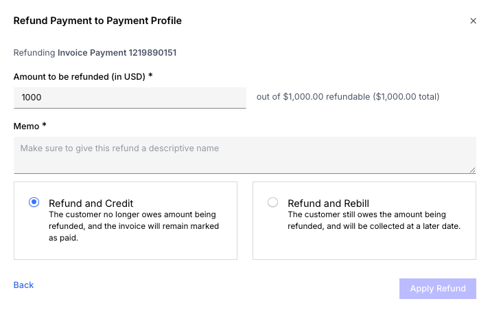Click the 'customer still owes' description
The width and height of the screenshot is (490, 310).
pos(374,220)
